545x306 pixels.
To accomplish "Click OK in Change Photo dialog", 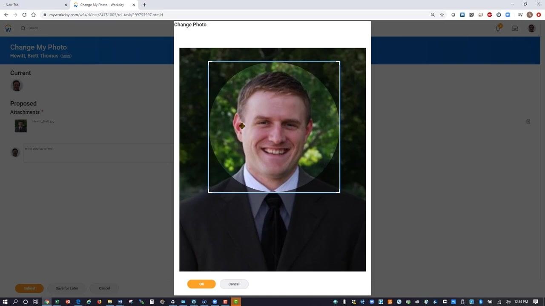I will [201, 284].
